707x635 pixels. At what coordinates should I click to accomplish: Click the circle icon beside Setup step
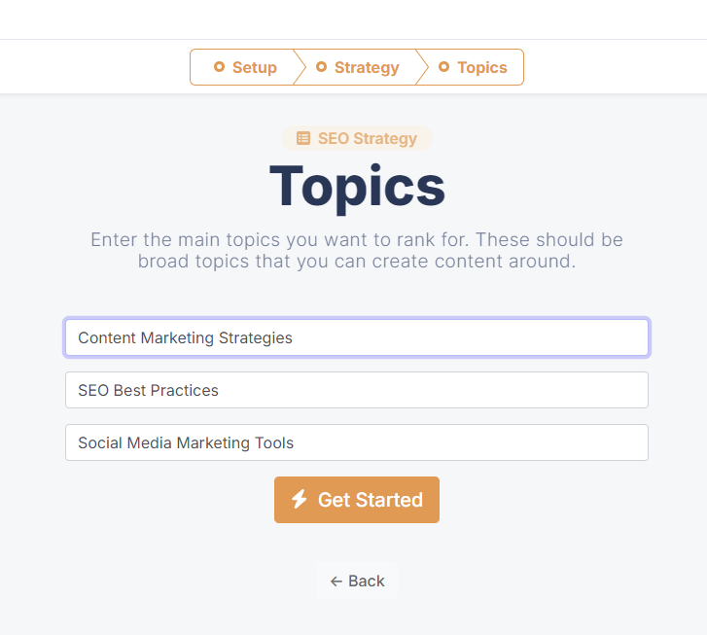[x=219, y=67]
